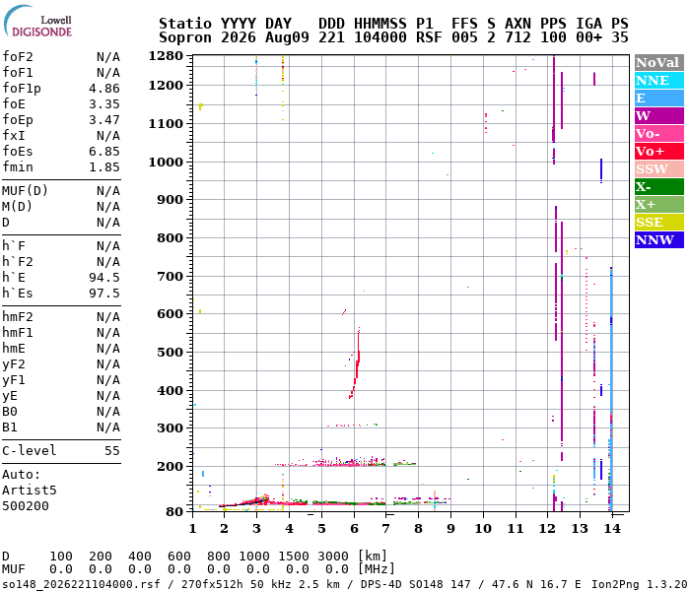The image size is (690, 591).
Task: Click the RSF program value in header
Action: 429,37
